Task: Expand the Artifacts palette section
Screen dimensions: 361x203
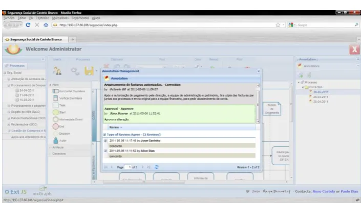Action: pyautogui.click(x=58, y=147)
